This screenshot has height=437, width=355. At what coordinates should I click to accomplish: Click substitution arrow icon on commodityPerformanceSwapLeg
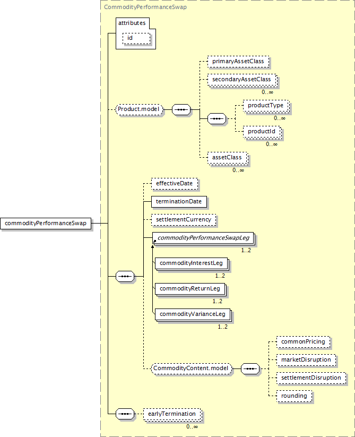(x=154, y=241)
